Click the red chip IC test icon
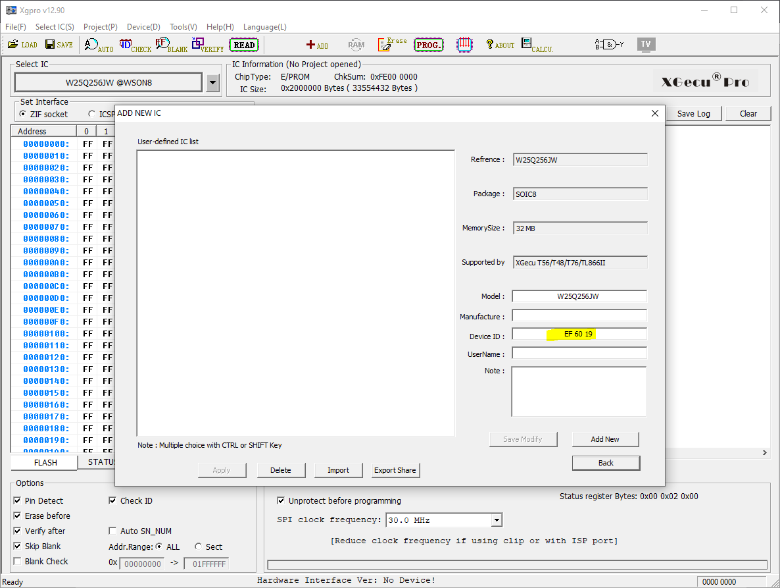Viewport: 780px width, 588px height. click(464, 45)
